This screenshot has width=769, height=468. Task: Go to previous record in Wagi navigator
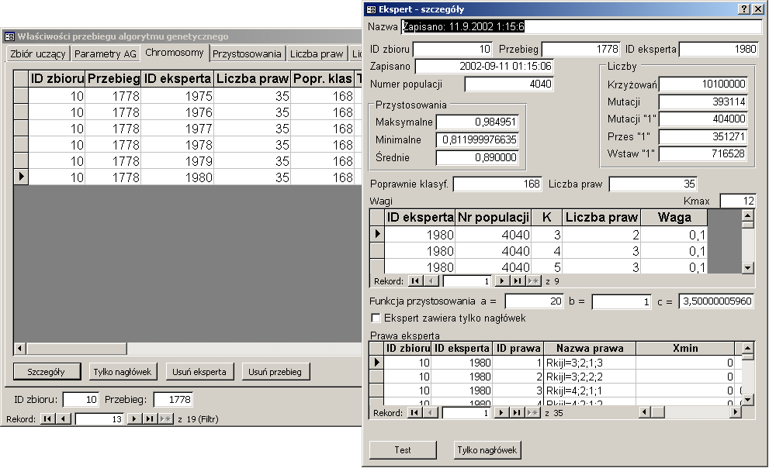[431, 281]
